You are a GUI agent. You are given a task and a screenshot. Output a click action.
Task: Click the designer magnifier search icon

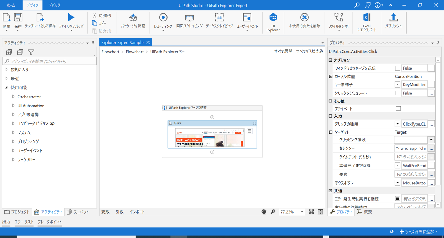(x=273, y=212)
